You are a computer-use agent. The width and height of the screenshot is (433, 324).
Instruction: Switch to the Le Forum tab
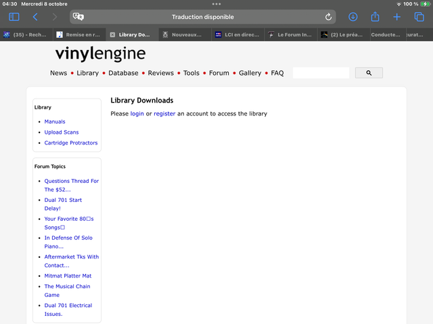[291, 34]
